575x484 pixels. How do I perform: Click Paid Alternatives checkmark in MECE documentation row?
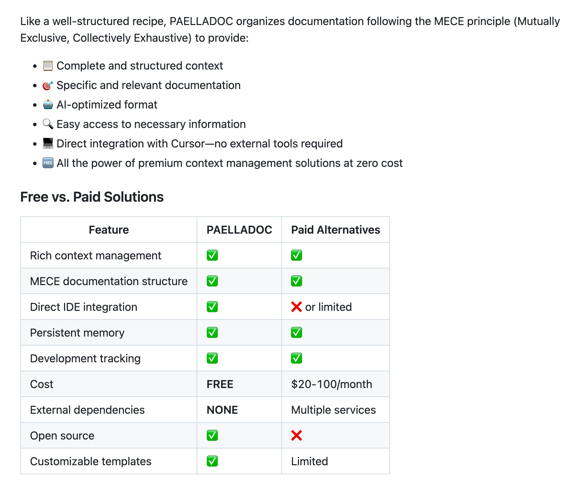click(x=297, y=281)
